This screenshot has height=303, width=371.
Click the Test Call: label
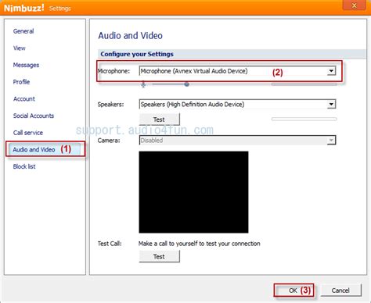pyautogui.click(x=110, y=244)
